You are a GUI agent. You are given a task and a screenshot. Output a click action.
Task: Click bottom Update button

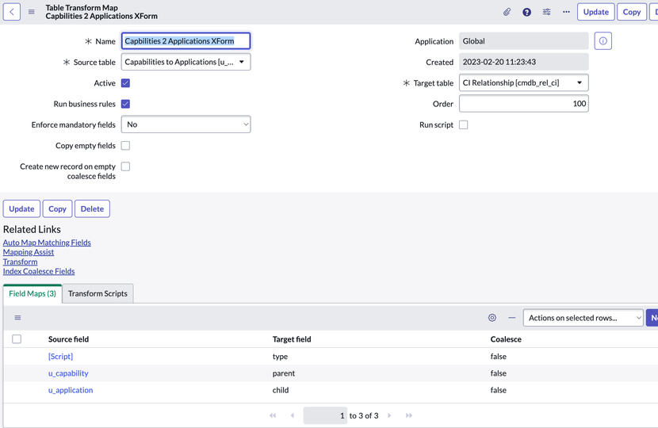pyautogui.click(x=22, y=209)
